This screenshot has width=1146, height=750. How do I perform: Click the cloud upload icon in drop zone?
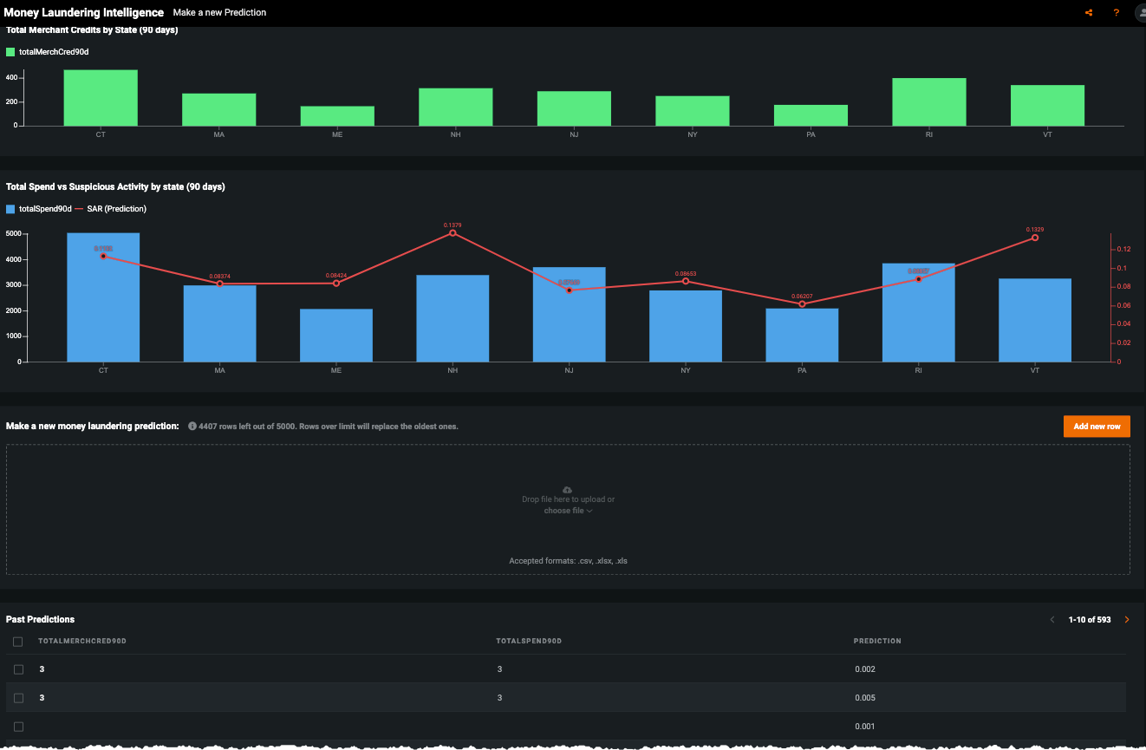tap(568, 490)
